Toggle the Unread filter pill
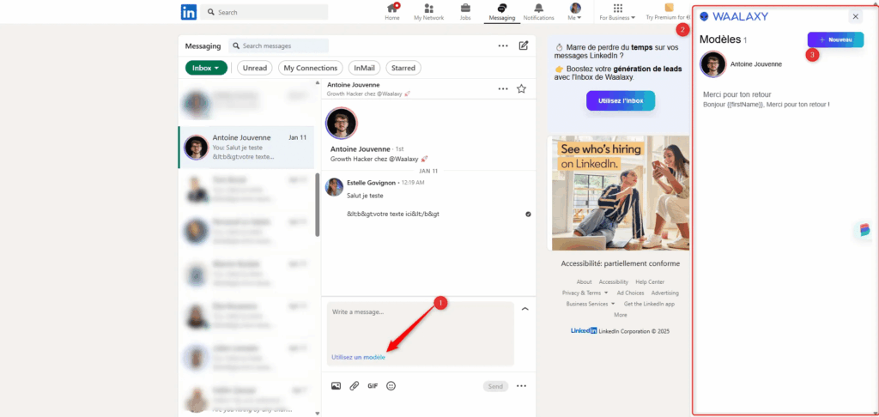 click(x=255, y=68)
